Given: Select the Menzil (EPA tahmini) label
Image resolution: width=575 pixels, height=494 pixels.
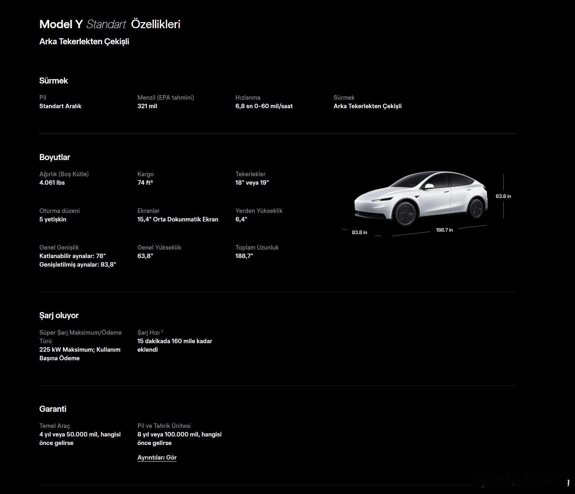Looking at the screenshot, I should point(166,97).
